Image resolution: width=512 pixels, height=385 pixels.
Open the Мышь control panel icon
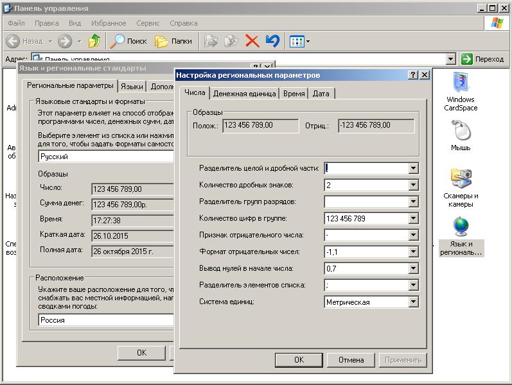click(461, 135)
